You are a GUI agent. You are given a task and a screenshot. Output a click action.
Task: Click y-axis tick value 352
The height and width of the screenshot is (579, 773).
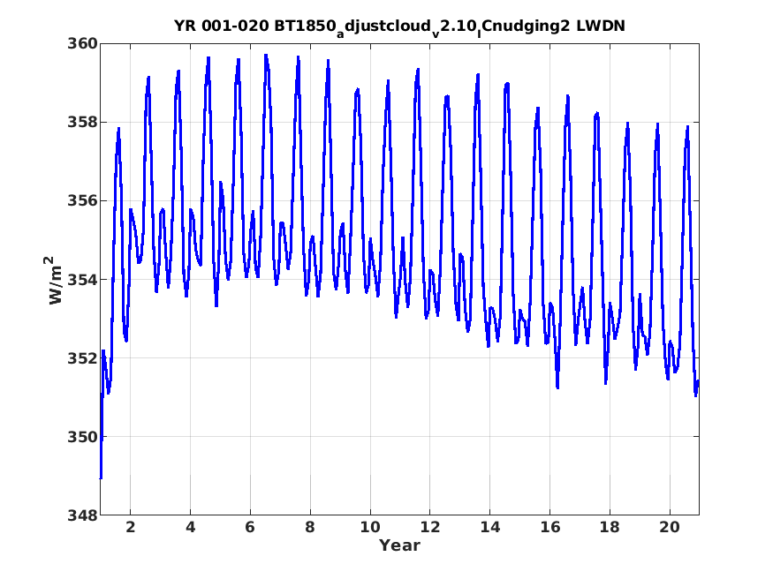(x=82, y=358)
